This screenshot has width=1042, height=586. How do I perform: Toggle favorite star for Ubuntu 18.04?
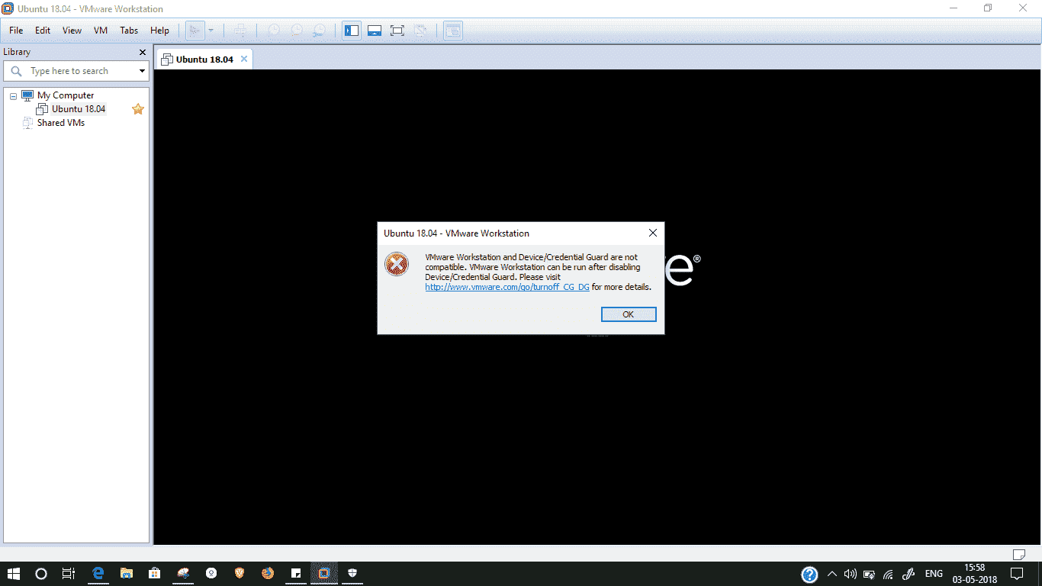[138, 109]
